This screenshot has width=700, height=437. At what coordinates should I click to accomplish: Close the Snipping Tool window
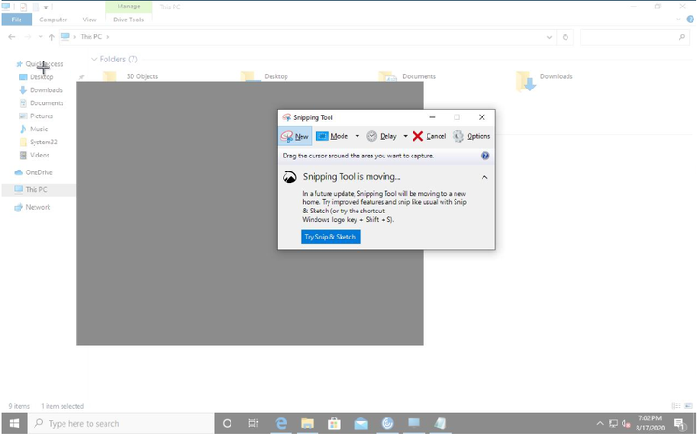482,117
